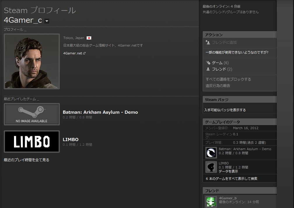
Task: Click 0.2 時間 / 0.8 時間 under Batman title
Action: 78,117
